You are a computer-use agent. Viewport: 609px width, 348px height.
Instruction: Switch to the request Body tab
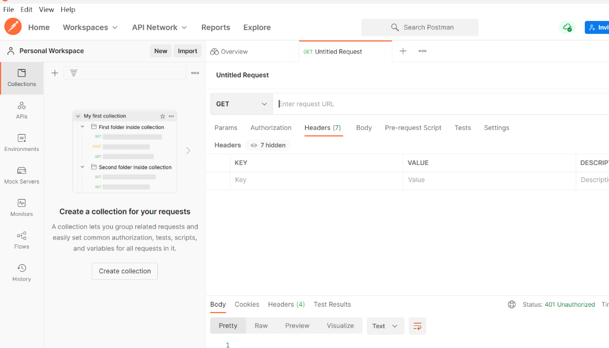pos(364,128)
